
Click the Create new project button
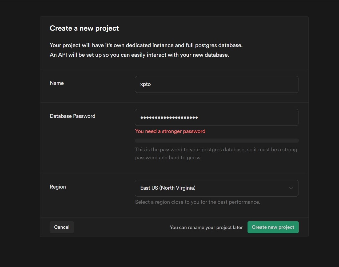point(273,227)
